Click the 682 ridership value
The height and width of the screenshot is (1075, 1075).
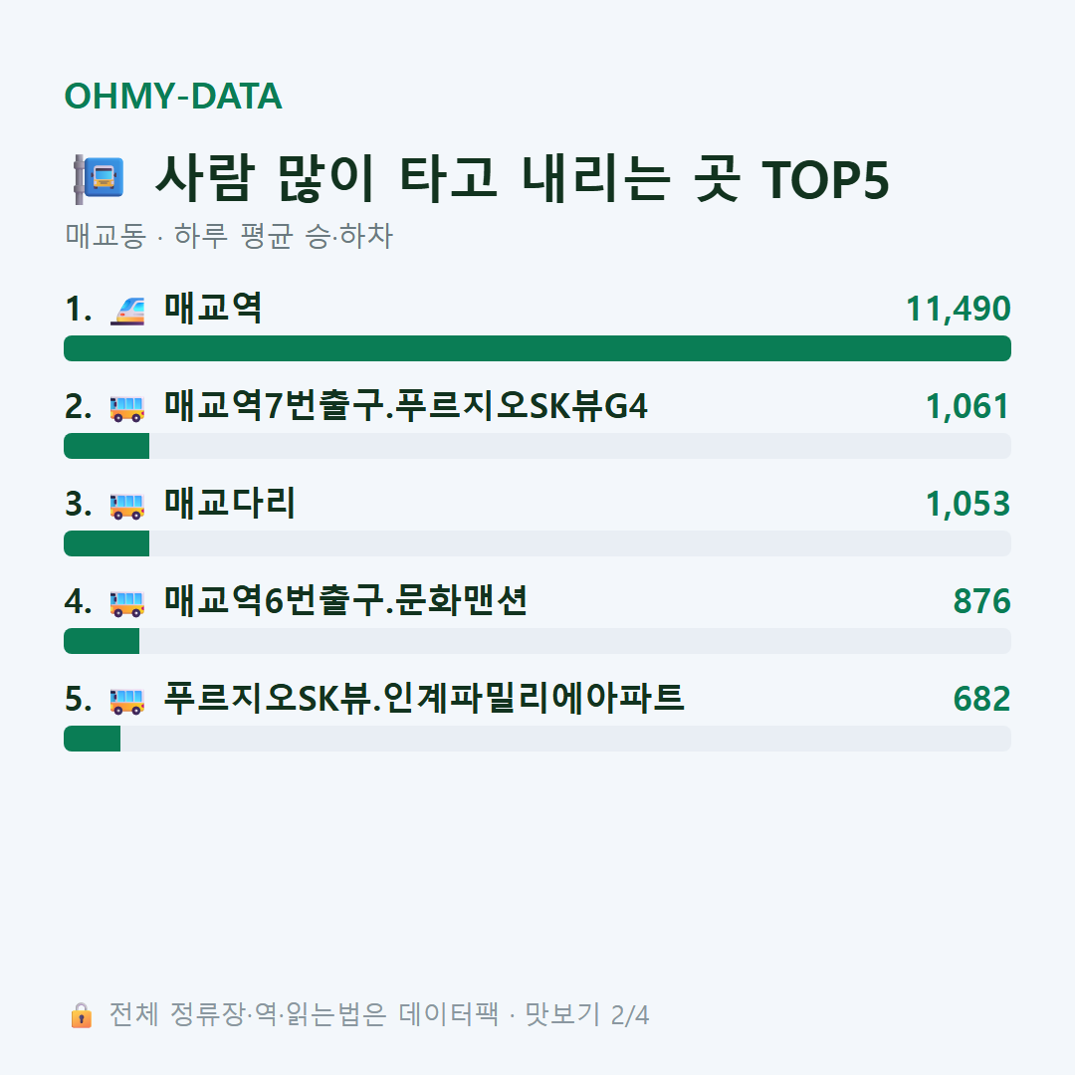click(981, 700)
